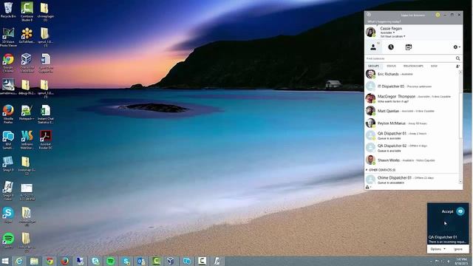Select the 3D Vision Photo Viewer desktop icon
473x266 pixels.
tap(8, 37)
